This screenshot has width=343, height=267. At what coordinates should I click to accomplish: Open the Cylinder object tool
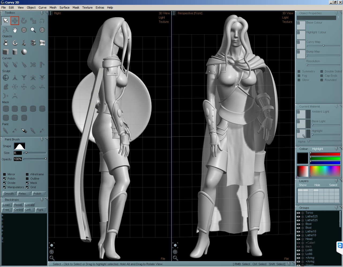click(x=15, y=52)
